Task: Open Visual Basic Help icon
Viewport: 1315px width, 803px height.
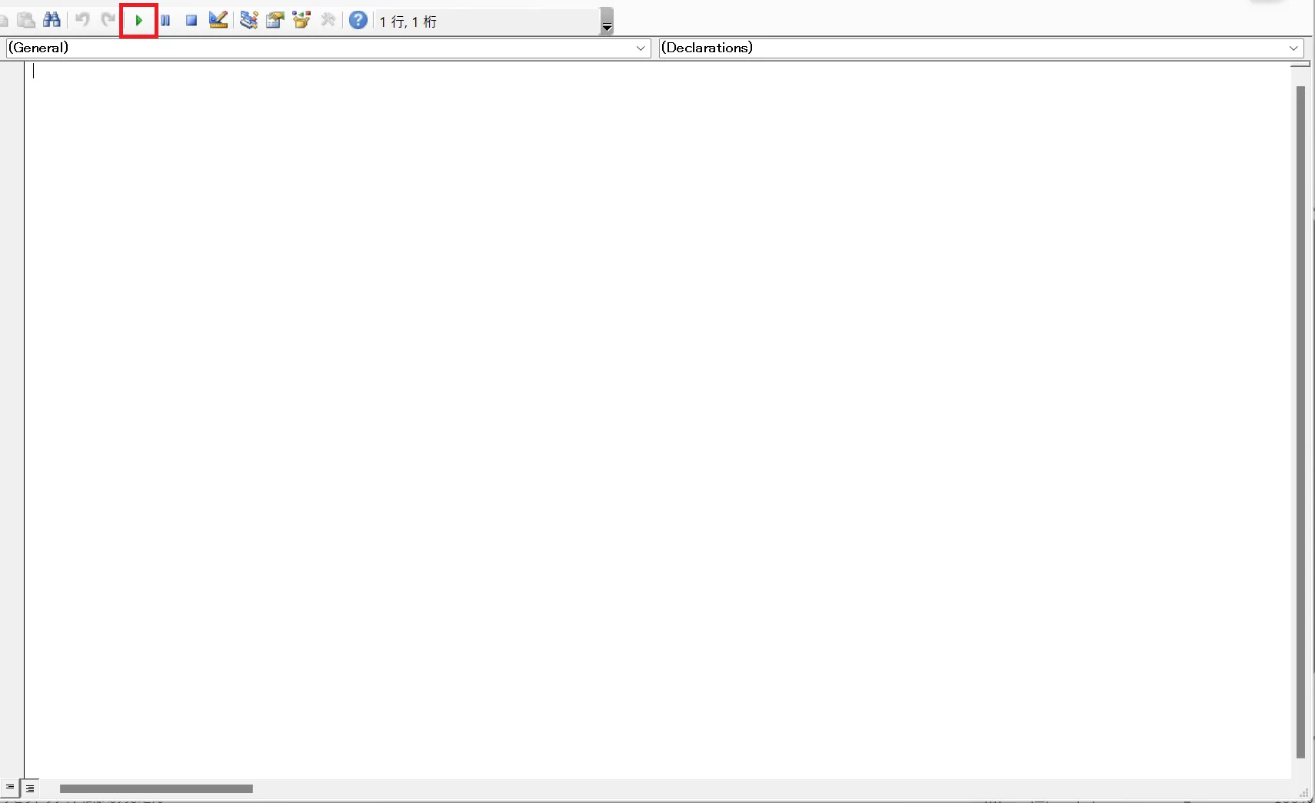Action: (358, 21)
